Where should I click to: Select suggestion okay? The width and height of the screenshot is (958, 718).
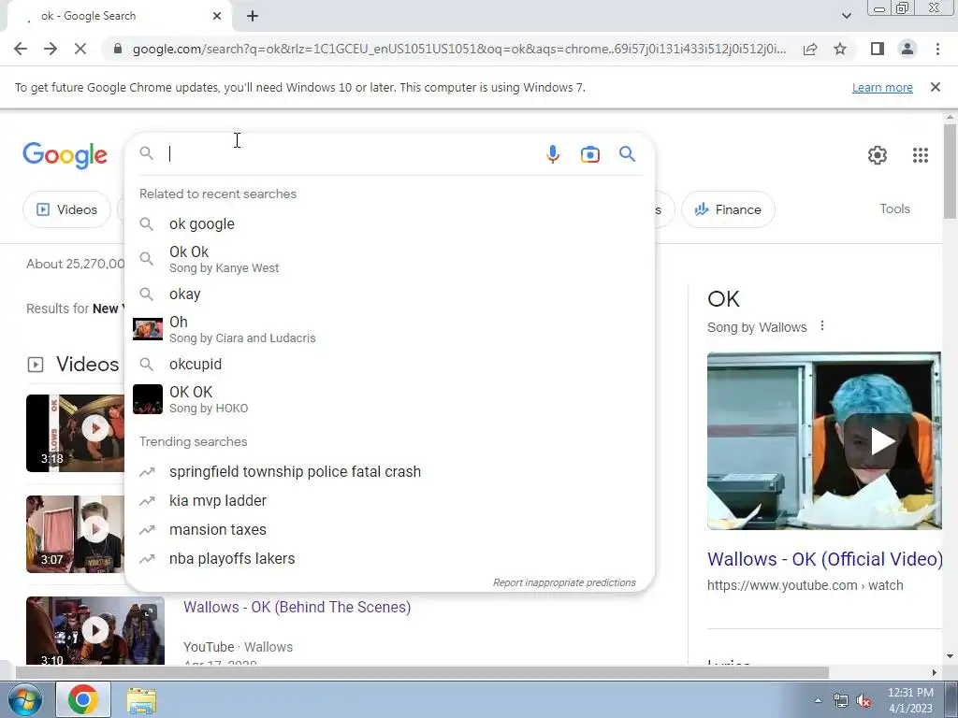pos(389,294)
